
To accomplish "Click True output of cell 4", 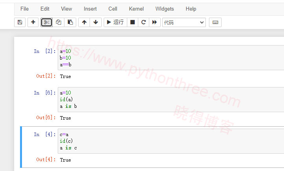I will pos(65,160).
